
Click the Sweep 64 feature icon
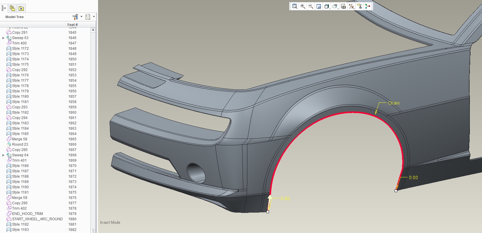coord(9,155)
